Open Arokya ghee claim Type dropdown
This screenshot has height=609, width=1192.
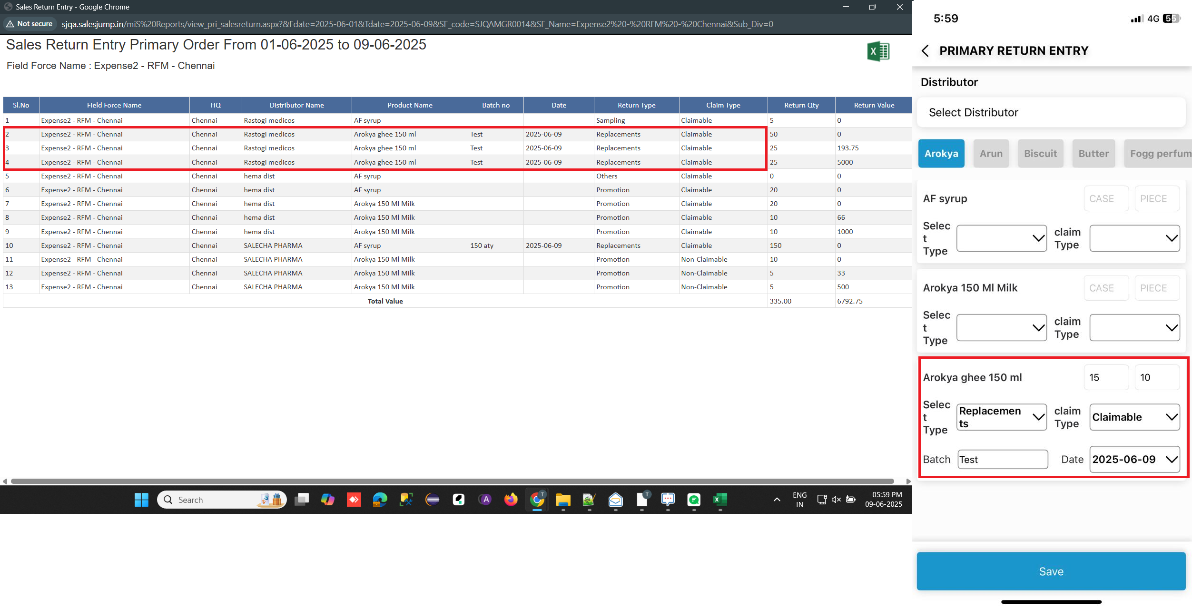(x=1134, y=417)
